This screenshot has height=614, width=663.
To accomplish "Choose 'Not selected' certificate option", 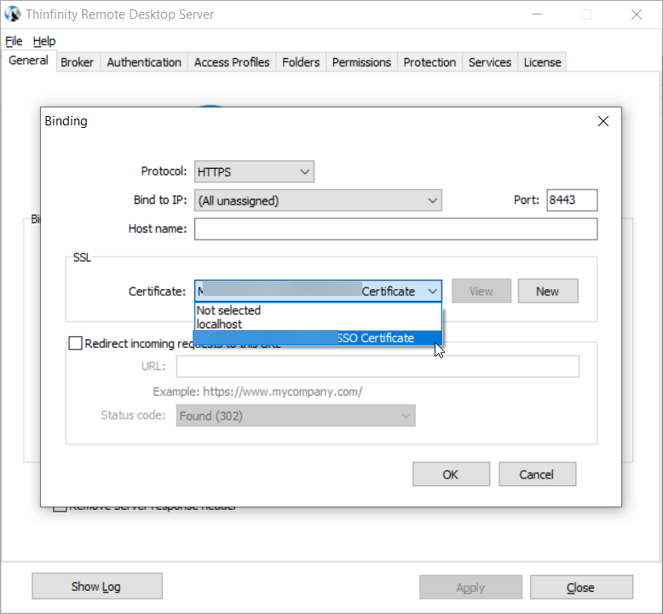I will (318, 310).
